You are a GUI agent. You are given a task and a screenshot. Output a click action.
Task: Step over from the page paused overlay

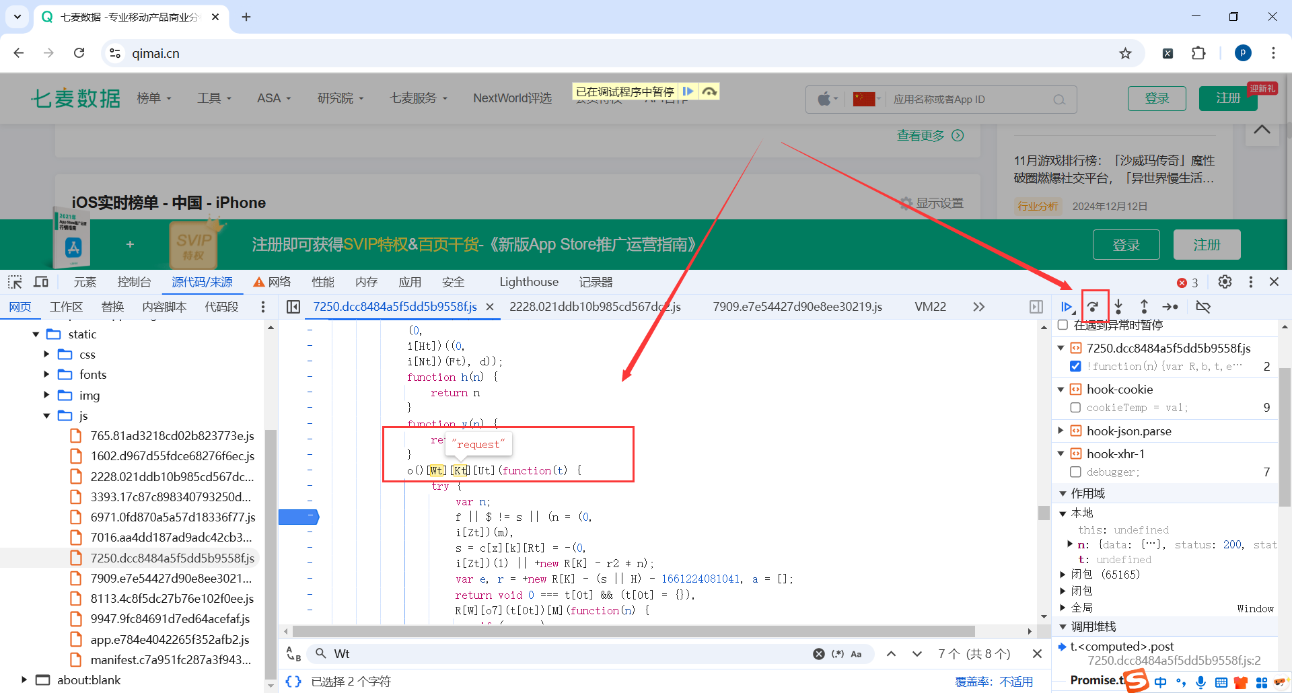point(709,91)
